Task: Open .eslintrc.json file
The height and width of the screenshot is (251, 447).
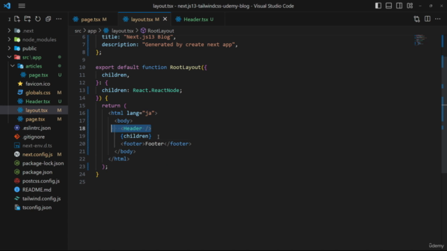Action: coord(36,128)
